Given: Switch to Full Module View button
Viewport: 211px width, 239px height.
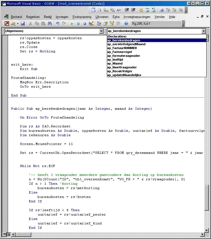Looking at the screenshot, I should pyautogui.click(x=9, y=234).
